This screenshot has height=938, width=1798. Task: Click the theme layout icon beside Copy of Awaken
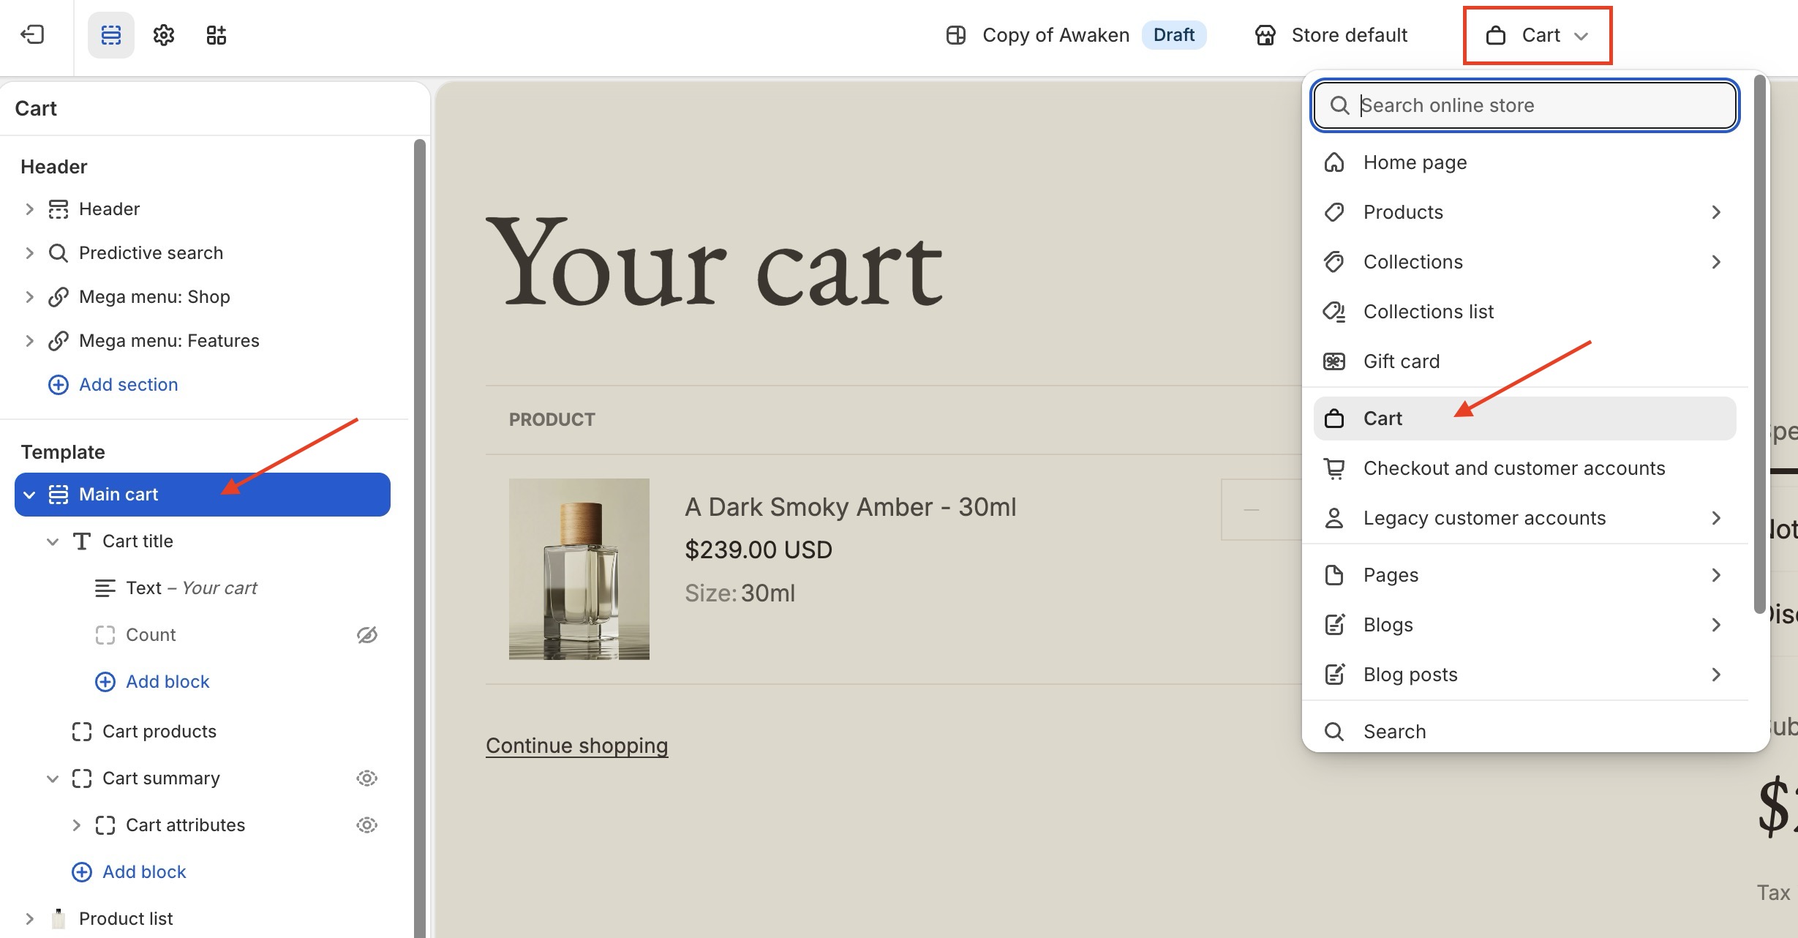(956, 35)
